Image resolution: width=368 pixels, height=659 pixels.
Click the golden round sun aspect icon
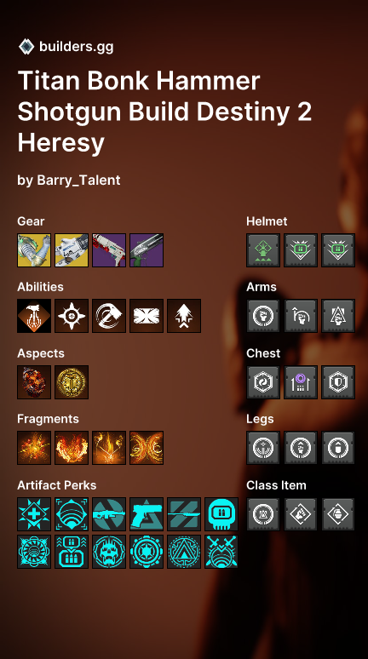pyautogui.click(x=72, y=382)
